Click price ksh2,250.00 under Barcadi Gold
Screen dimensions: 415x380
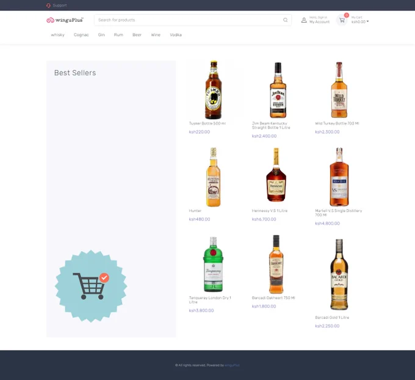(327, 326)
